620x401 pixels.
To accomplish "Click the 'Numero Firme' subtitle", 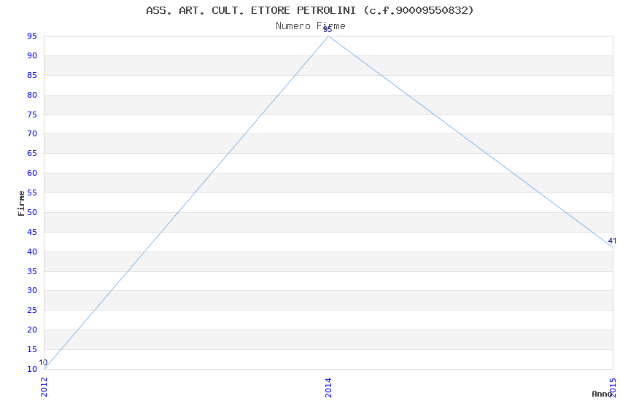I will (311, 26).
